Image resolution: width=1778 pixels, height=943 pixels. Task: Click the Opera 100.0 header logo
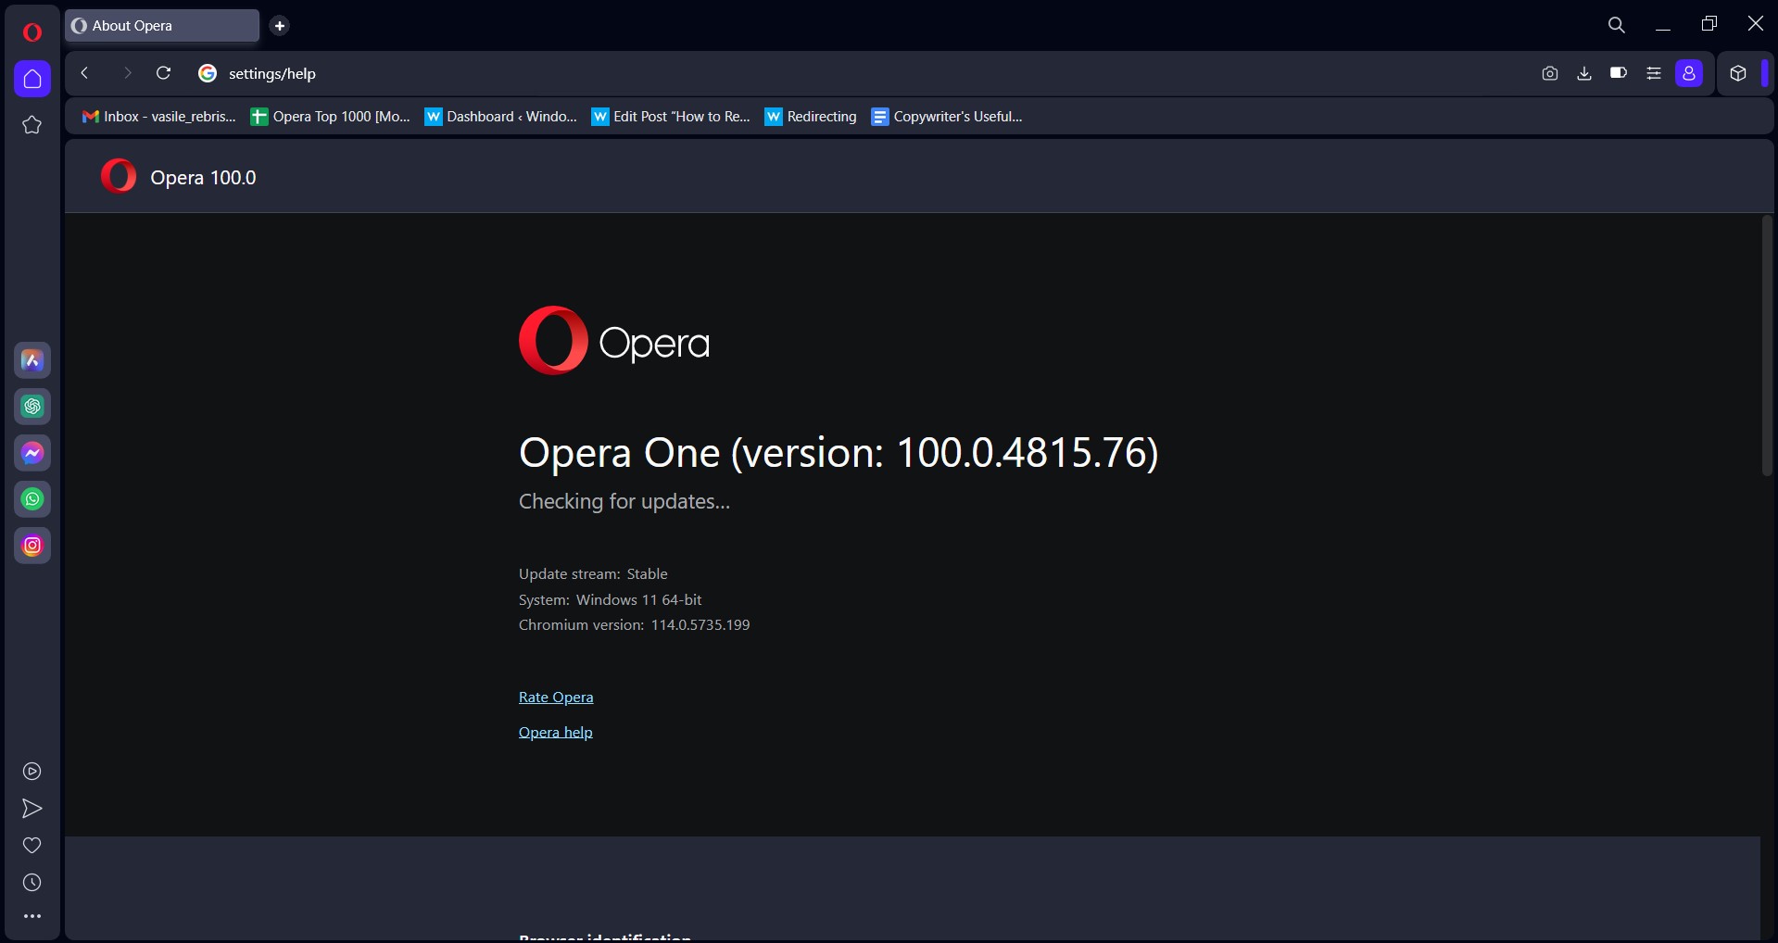pyautogui.click(x=119, y=176)
